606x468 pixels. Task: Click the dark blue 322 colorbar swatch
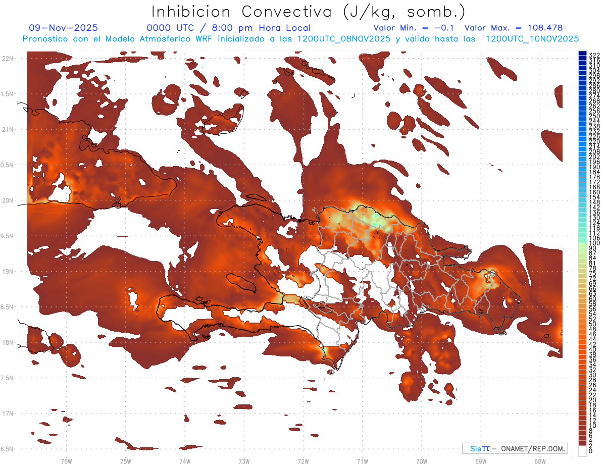tap(582, 54)
